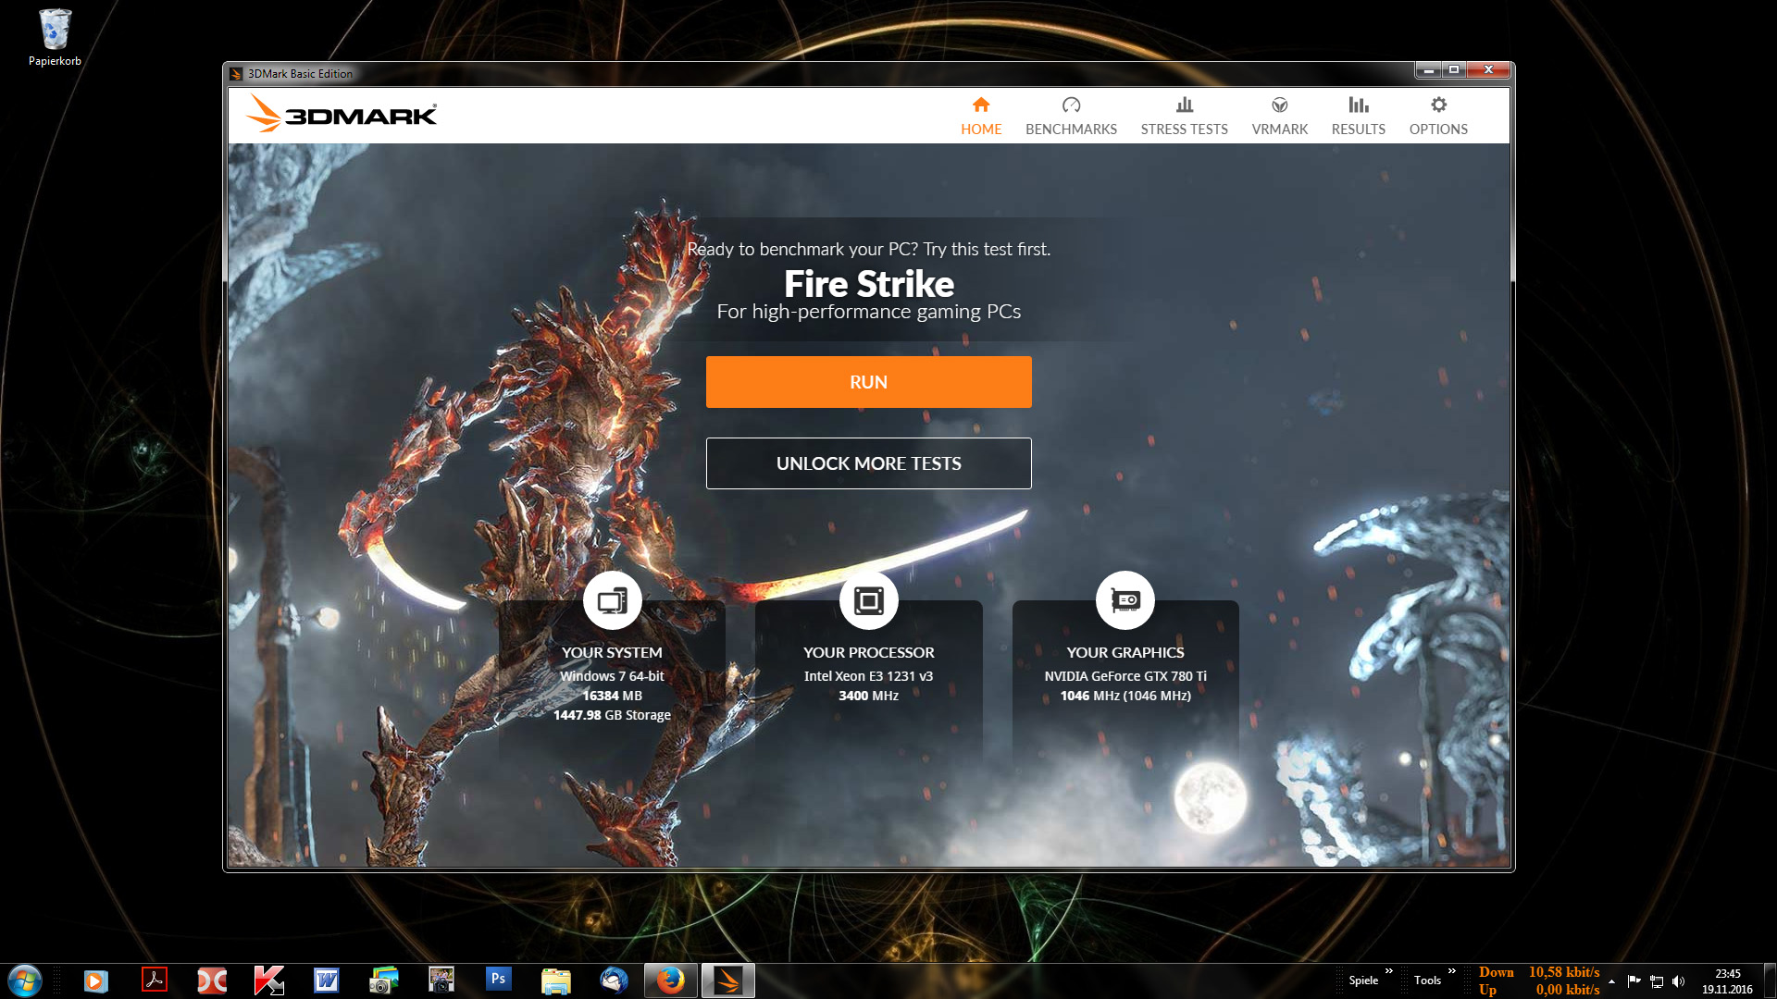
Task: Open Photoshop from the taskbar
Action: (498, 980)
